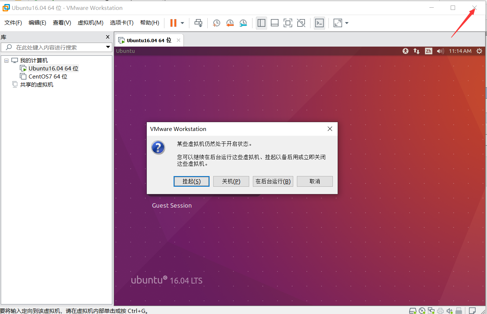The width and height of the screenshot is (487, 314).
Task: Click the search magnifier icon in library
Action: [9, 47]
